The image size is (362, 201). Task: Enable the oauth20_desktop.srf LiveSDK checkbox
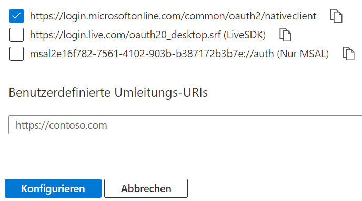(x=16, y=35)
